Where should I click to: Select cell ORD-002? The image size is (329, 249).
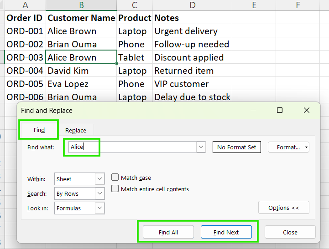(x=26, y=44)
